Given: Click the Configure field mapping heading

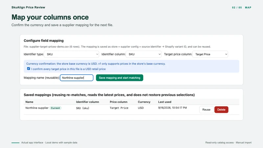Looking at the screenshot, I should point(44,40).
